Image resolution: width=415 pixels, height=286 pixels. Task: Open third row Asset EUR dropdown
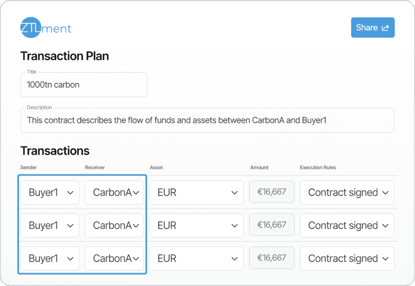tap(196, 258)
